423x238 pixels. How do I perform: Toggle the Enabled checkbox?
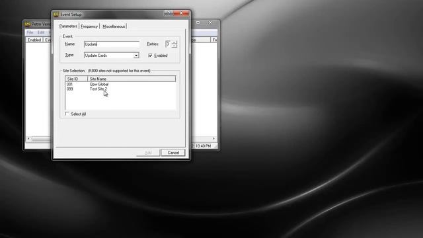click(150, 56)
